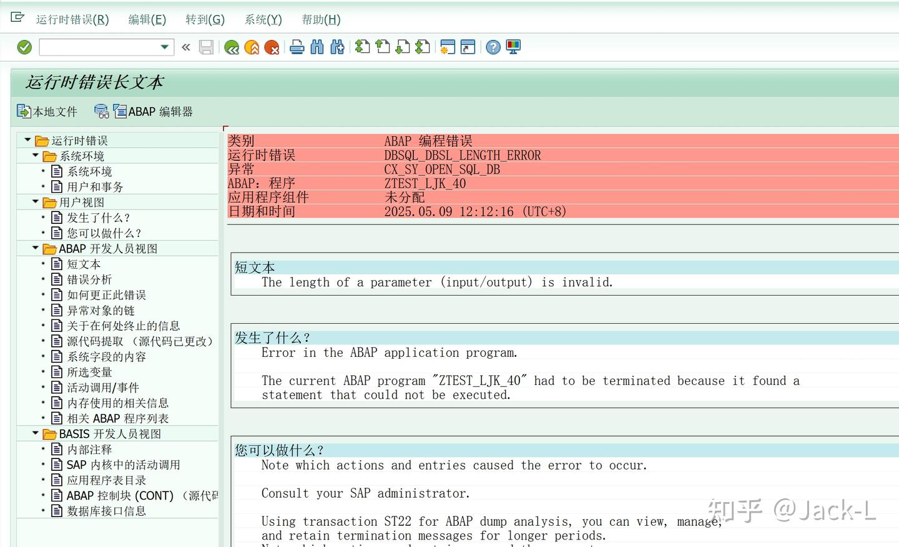Open the 系统(Y) menu

click(263, 20)
